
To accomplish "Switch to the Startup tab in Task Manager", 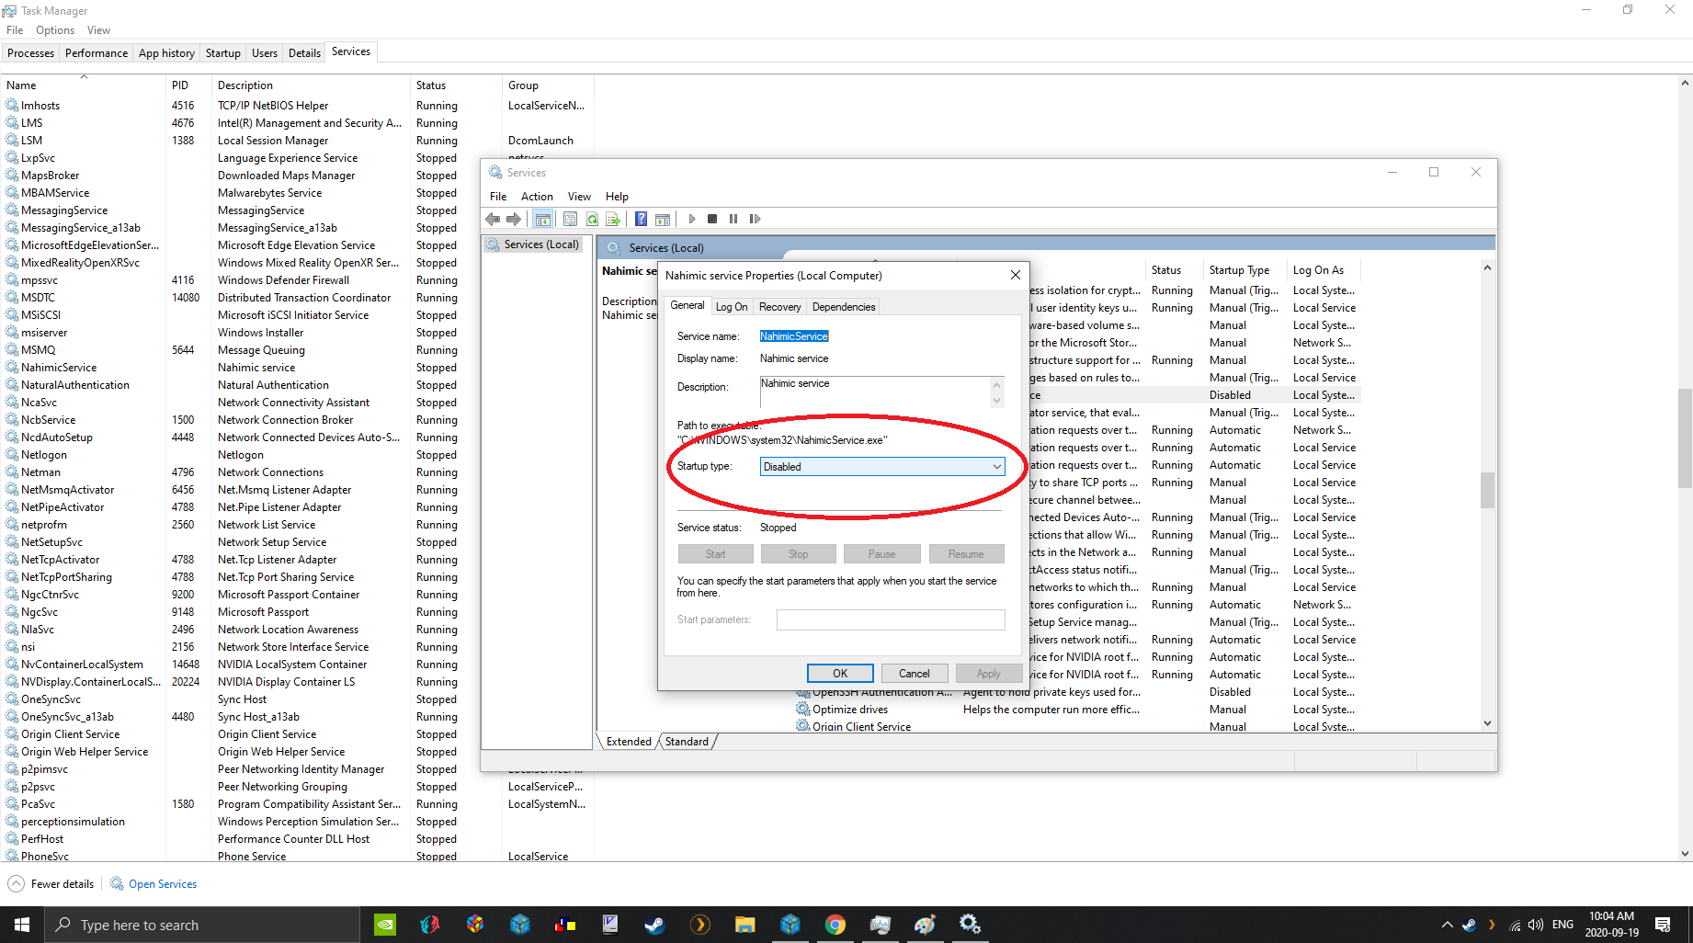I will click(x=222, y=53).
